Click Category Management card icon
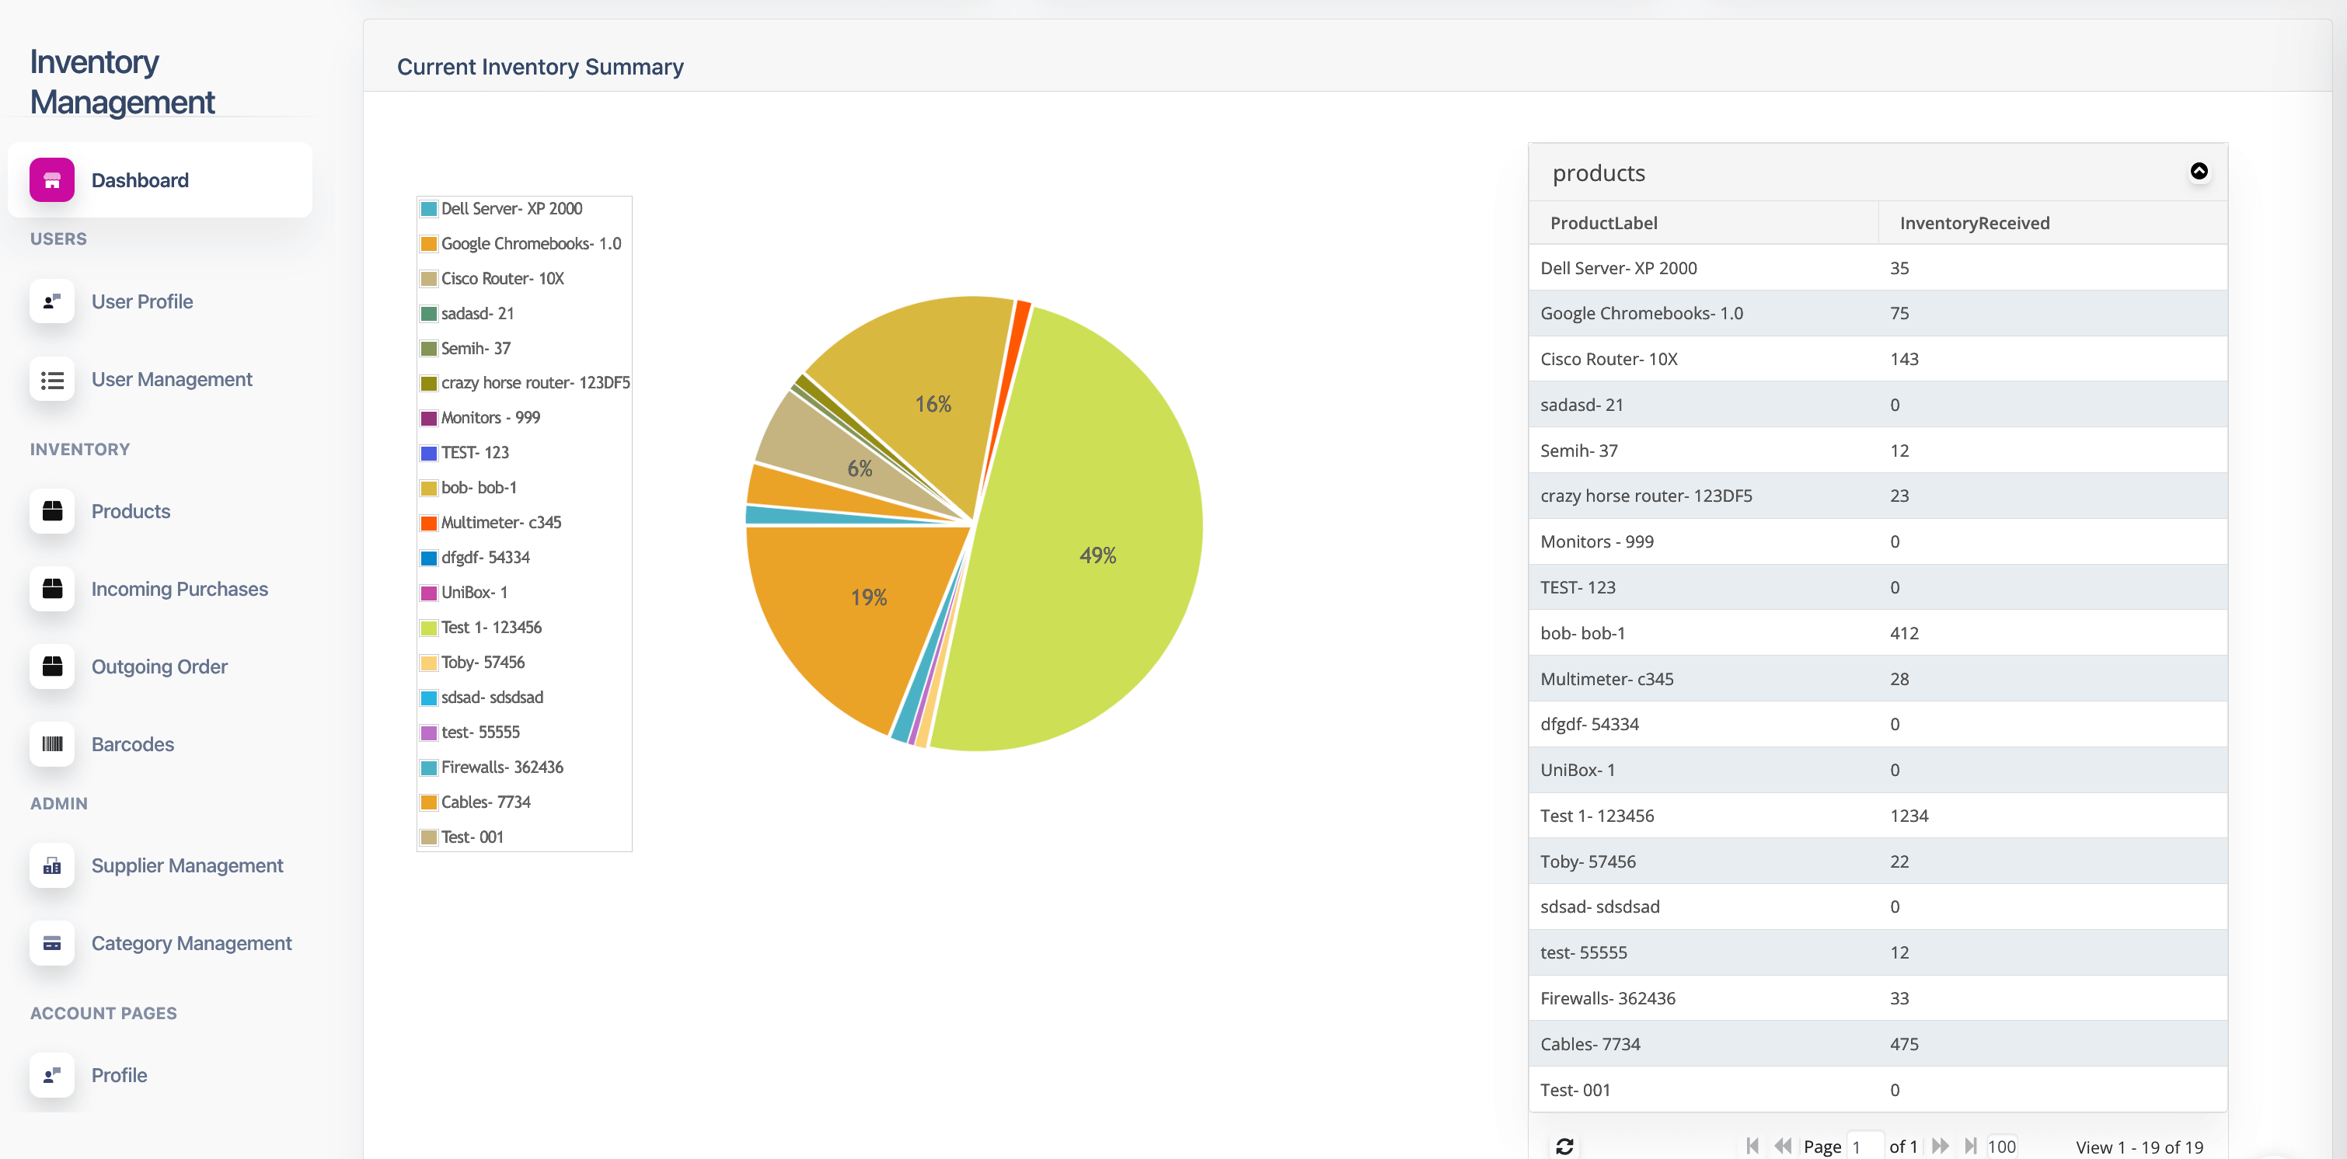This screenshot has width=2347, height=1159. tap(52, 943)
